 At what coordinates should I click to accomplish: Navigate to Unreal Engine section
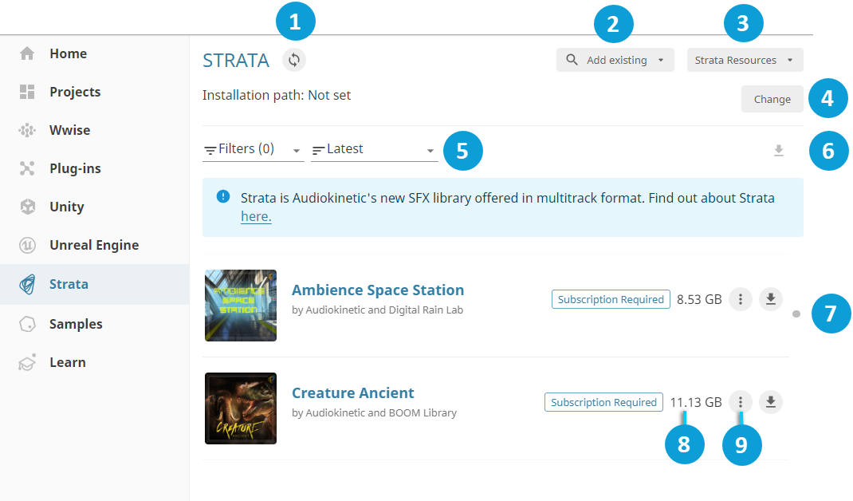click(x=94, y=245)
